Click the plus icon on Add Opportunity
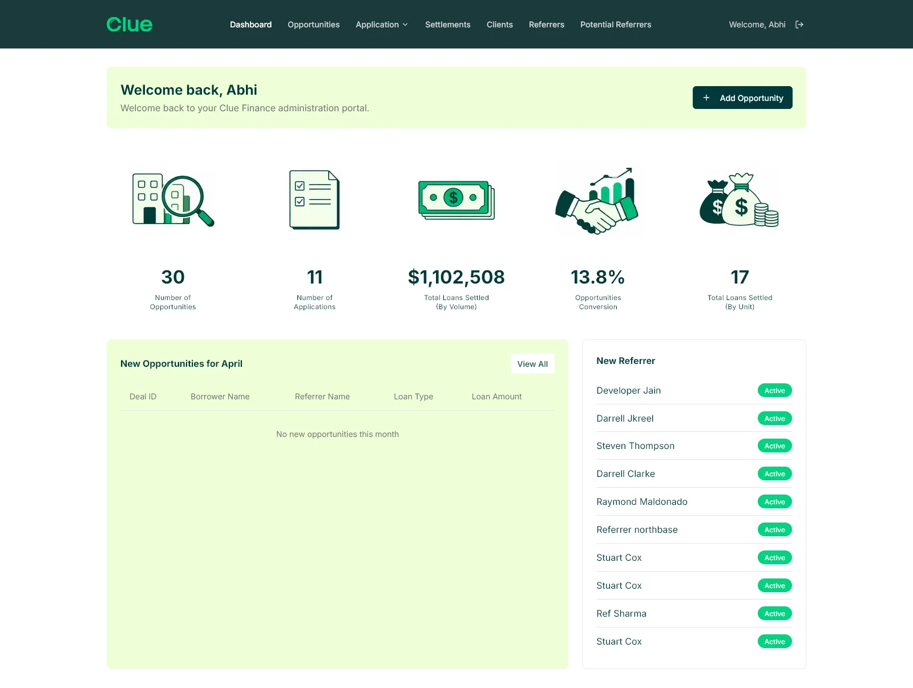 coord(706,98)
